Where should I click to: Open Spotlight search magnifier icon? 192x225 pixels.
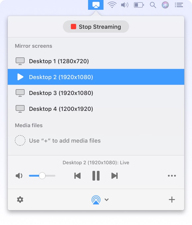[x=153, y=5]
